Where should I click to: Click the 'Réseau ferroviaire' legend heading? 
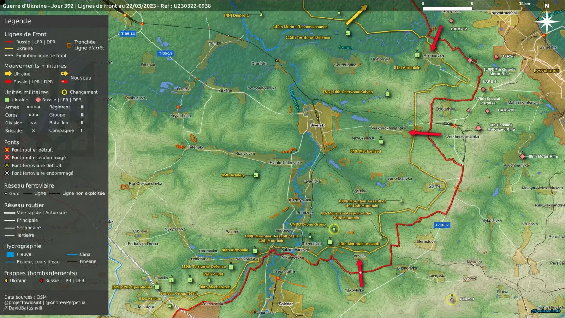coord(29,186)
